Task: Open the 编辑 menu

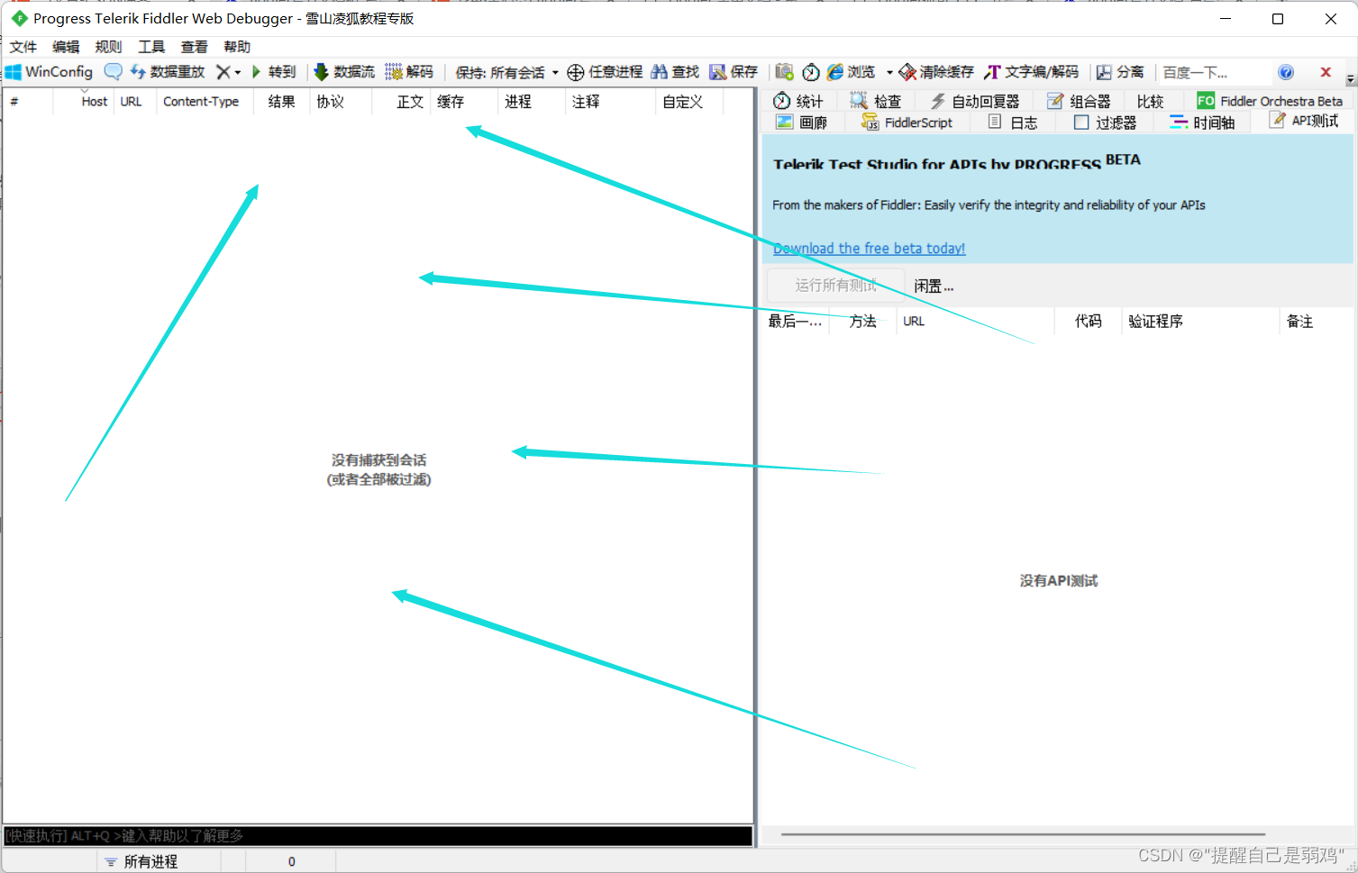Action: coord(66,47)
